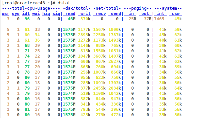198x118 pixels.
Task: Click the sys column header
Action: click(x=16, y=13)
